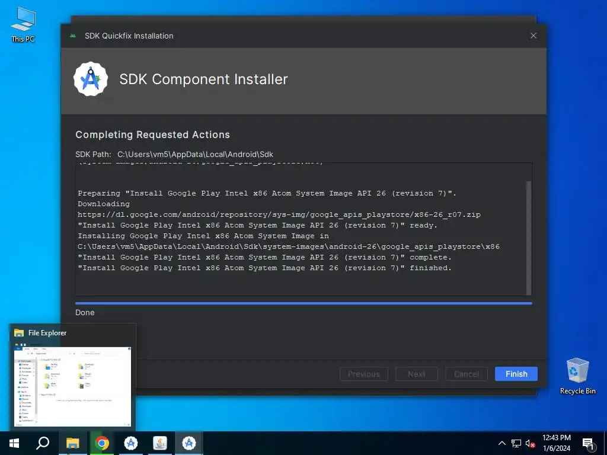The image size is (607, 455).
Task: Open the Windows Start menu
Action: [14, 443]
